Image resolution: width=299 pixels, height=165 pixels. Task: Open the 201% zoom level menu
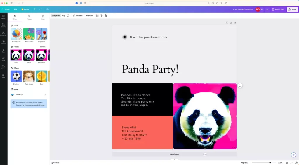tap(280, 163)
